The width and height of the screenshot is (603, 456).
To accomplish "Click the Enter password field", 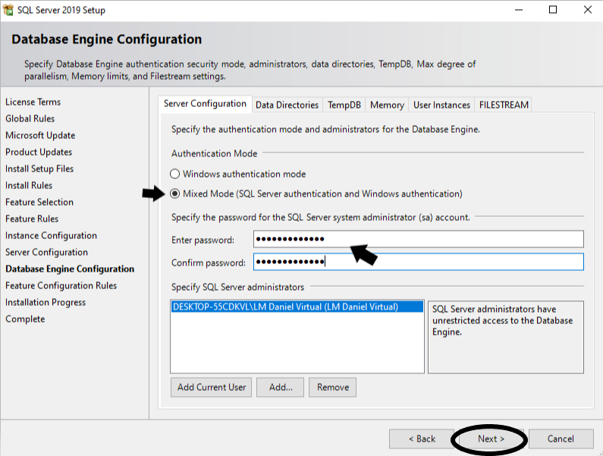I will 419,239.
